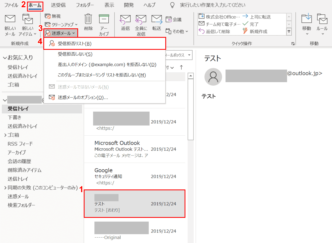Select 受信拒否リスト(B) menu item
Screen dimensions: 332x243
[74, 44]
